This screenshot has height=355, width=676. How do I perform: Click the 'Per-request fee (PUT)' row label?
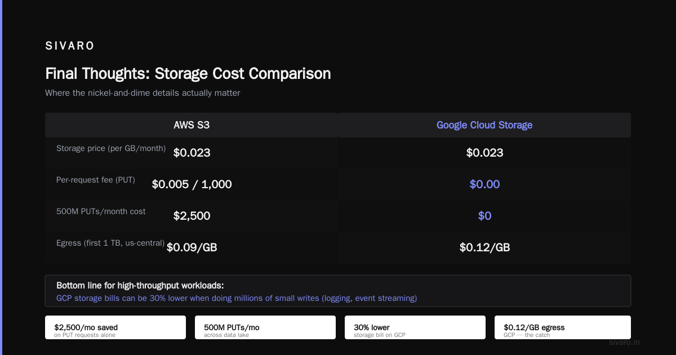[x=96, y=180]
